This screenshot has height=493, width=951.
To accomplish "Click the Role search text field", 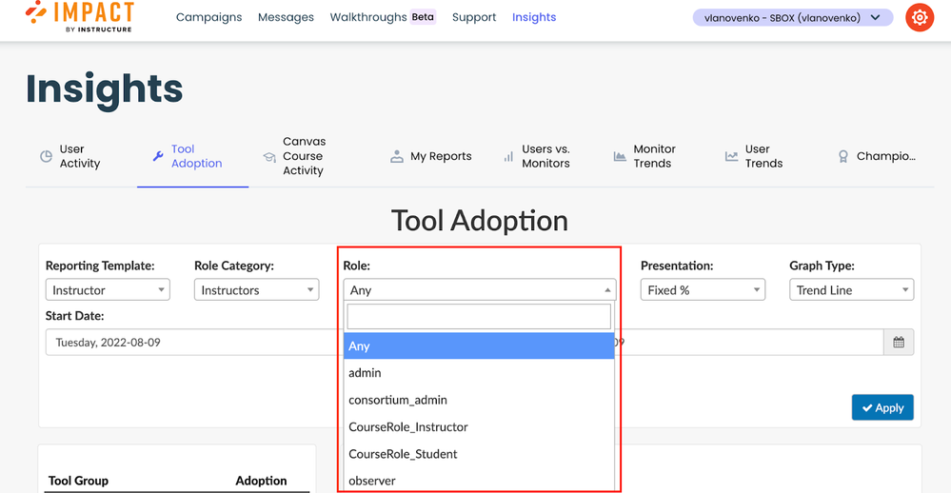I will 479,317.
